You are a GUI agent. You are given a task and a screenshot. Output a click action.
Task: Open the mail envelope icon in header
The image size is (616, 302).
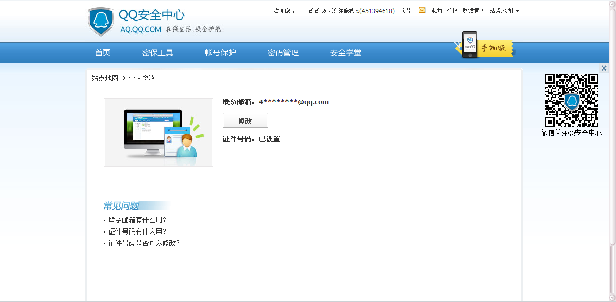tap(422, 10)
